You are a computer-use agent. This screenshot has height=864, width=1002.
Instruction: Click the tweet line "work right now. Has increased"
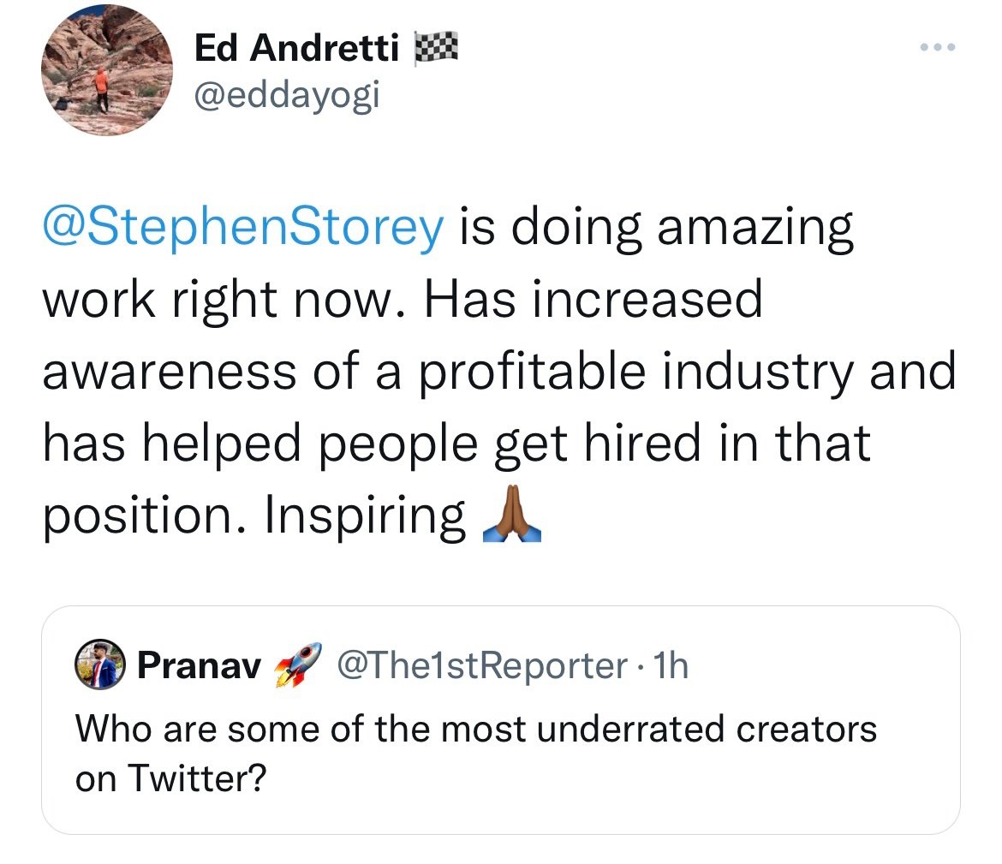[x=401, y=300]
